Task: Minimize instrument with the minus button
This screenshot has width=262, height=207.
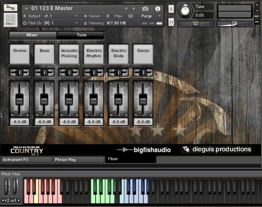Action: pos(257,11)
